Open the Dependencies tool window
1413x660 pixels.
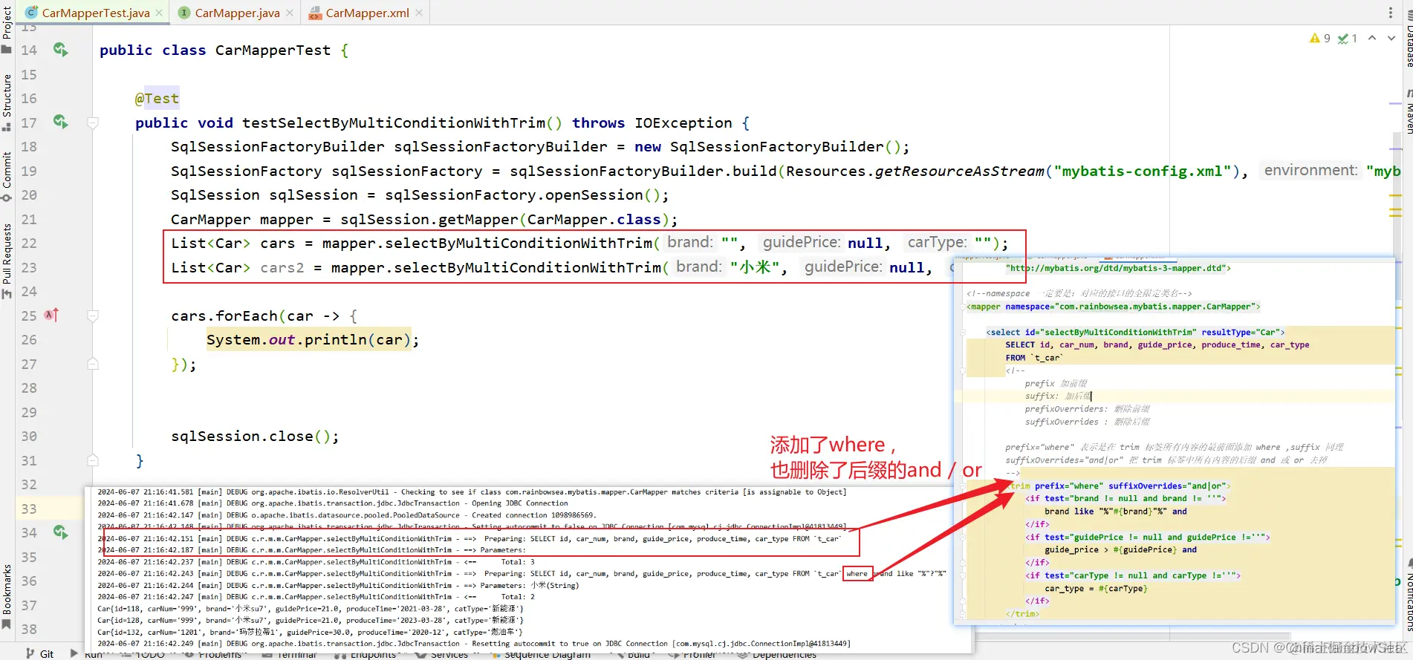(x=776, y=654)
